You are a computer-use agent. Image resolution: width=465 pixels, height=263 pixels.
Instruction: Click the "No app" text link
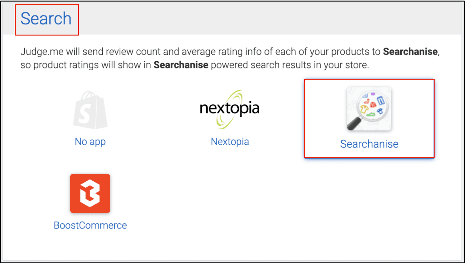point(90,142)
